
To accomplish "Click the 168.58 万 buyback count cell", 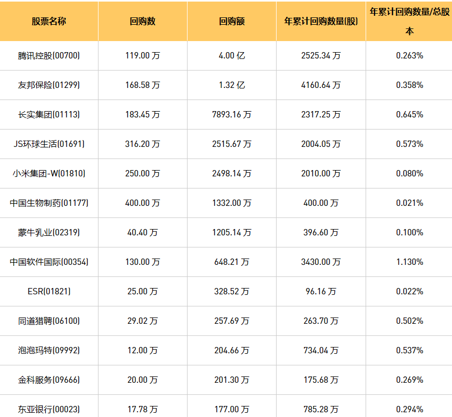I will point(142,85).
